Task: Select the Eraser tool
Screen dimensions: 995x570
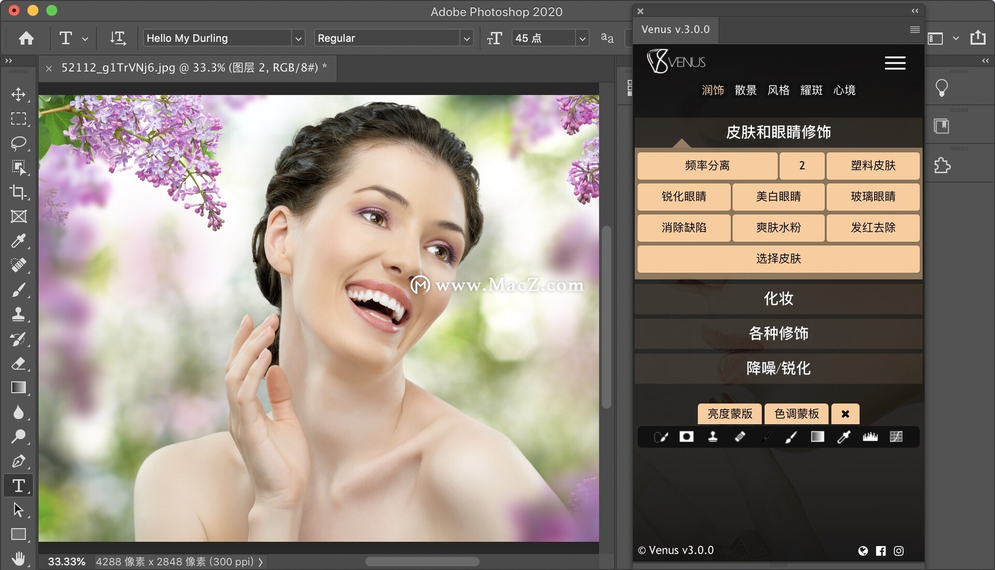Action: point(19,363)
